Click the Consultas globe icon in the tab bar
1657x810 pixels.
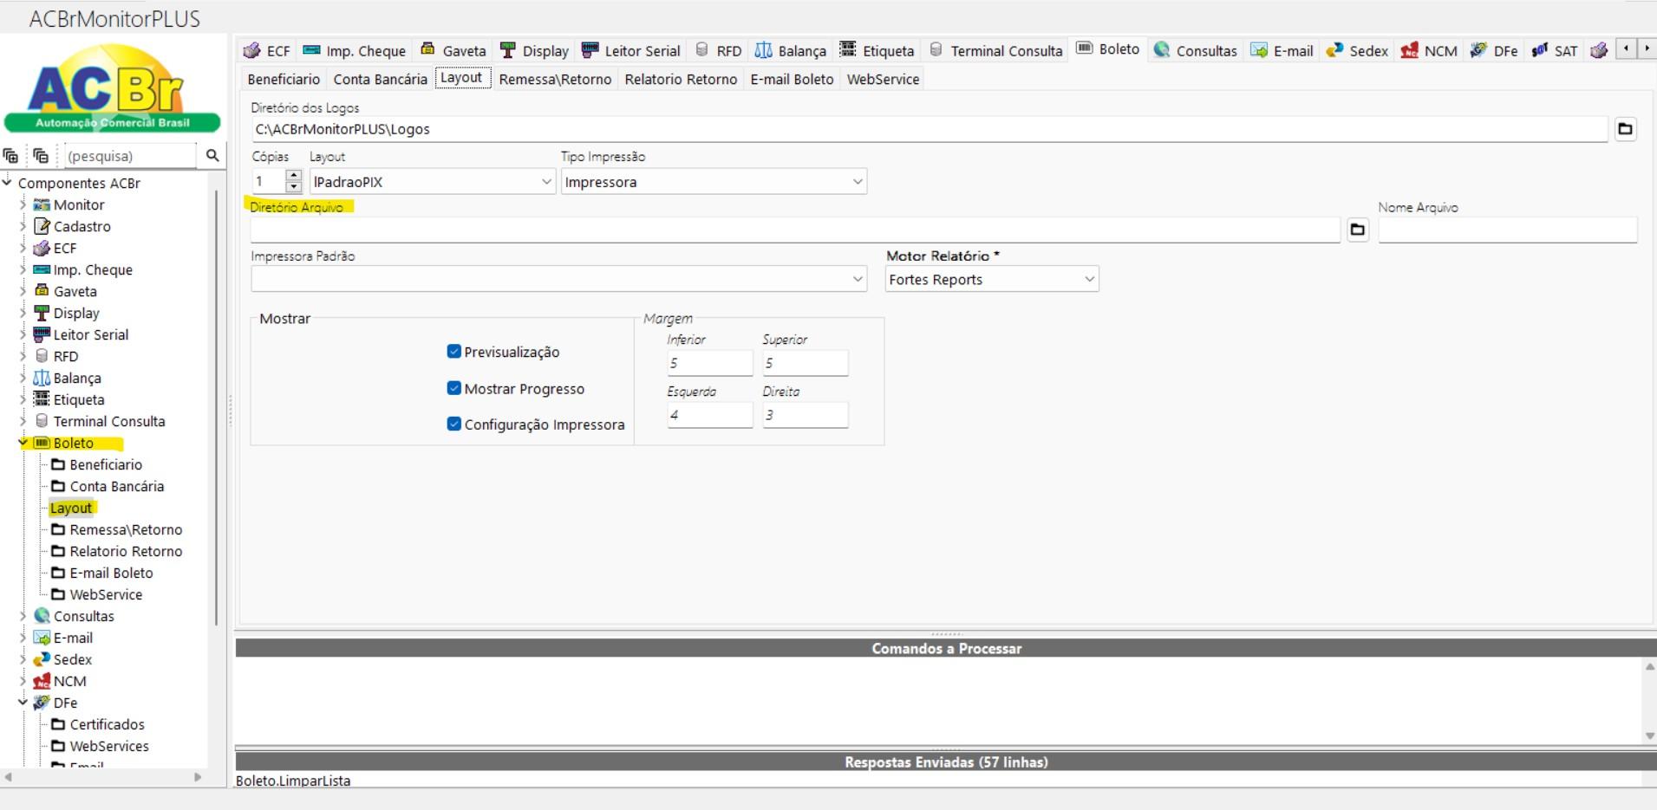[x=1162, y=50]
